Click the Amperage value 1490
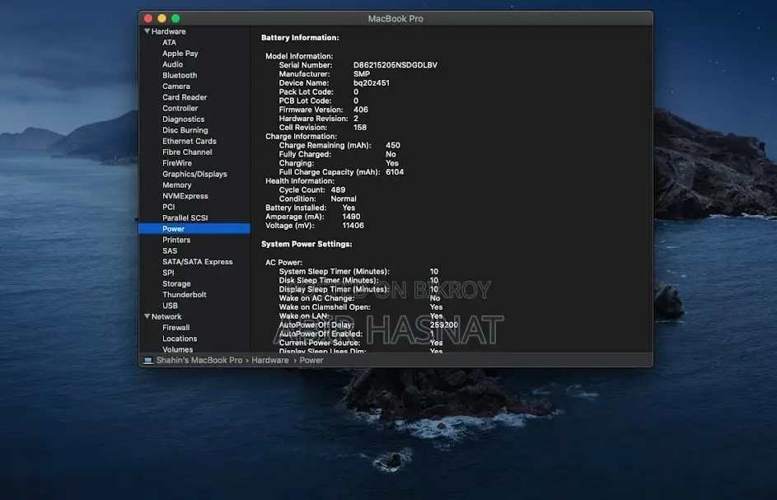 pyautogui.click(x=351, y=217)
